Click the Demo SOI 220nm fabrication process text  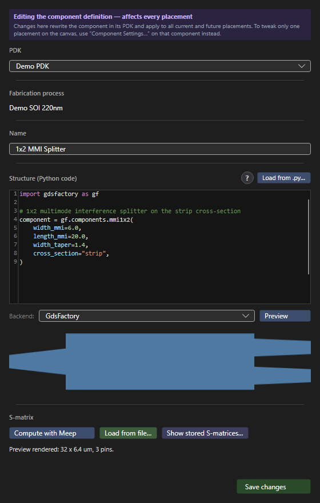click(36, 108)
